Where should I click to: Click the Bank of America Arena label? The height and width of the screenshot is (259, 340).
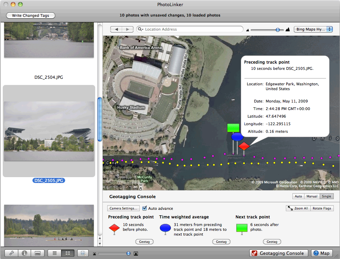pyautogui.click(x=141, y=47)
